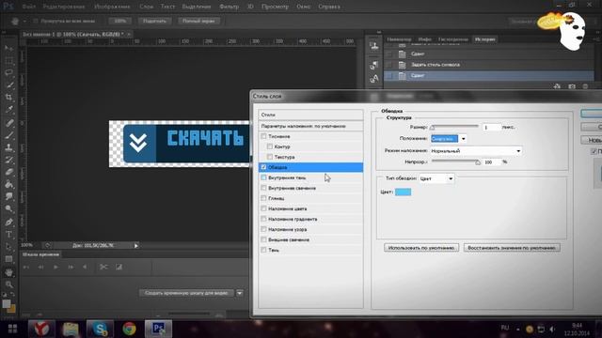Select the Zoom tool in toolbox

click(8, 284)
